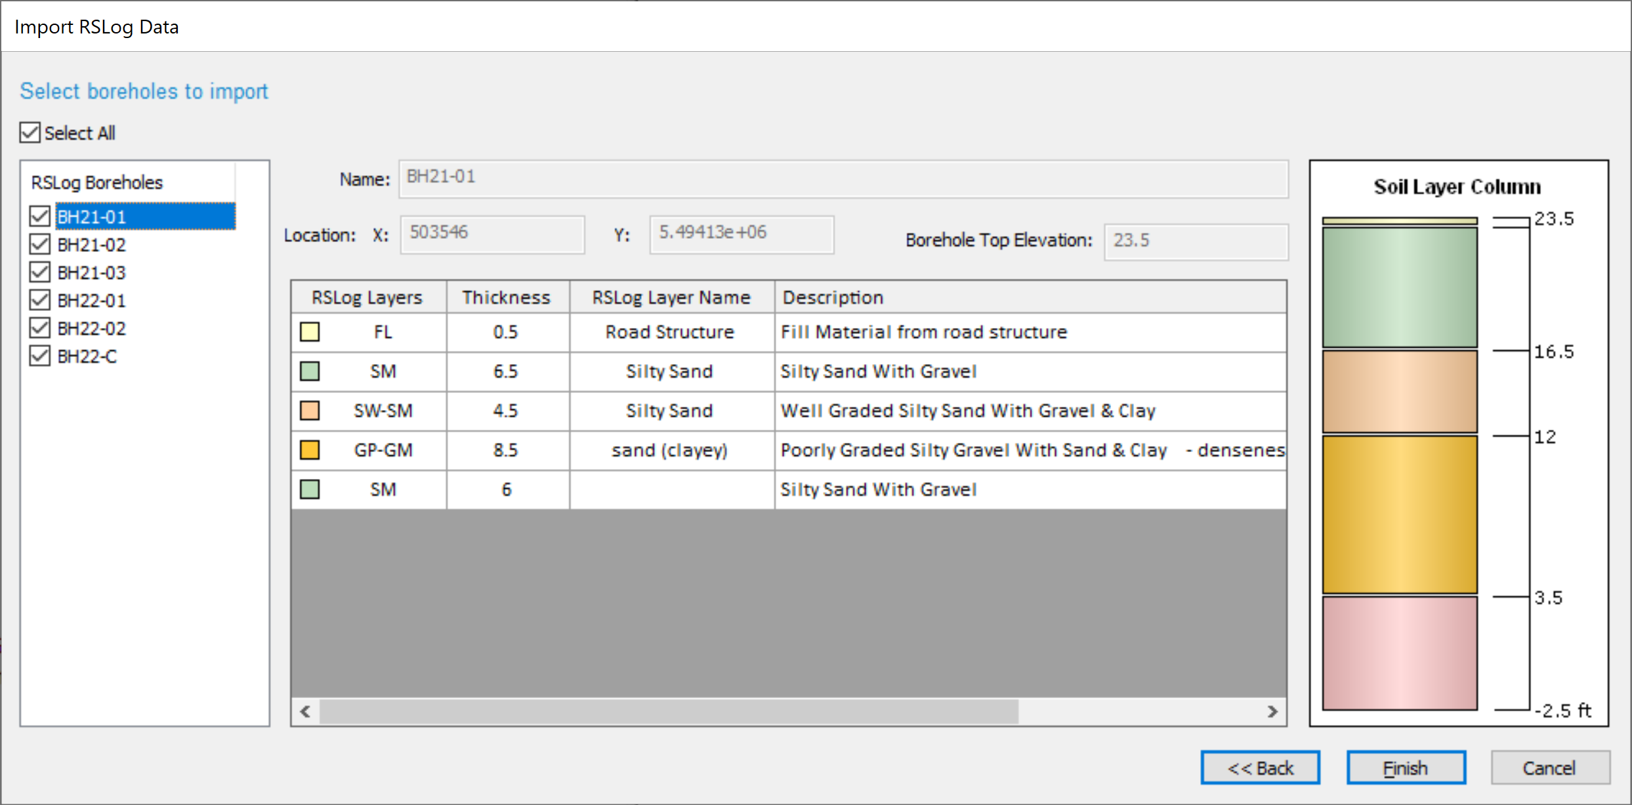Image resolution: width=1632 pixels, height=805 pixels.
Task: Click the Name field showing BH21-01
Action: [843, 178]
